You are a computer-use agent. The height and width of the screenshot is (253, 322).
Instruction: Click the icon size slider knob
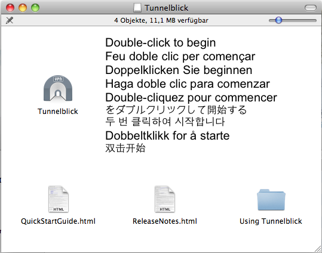pos(278,20)
